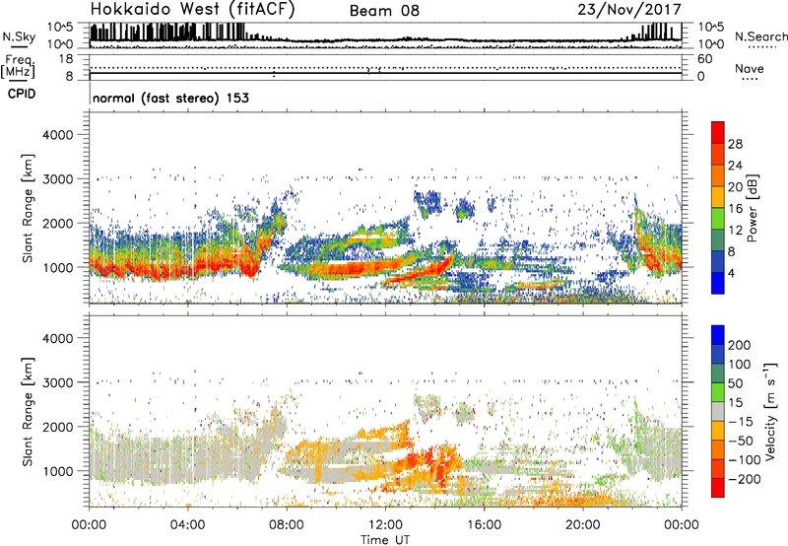Click '4000' on the power panel axis
788x546 pixels.
(57, 135)
